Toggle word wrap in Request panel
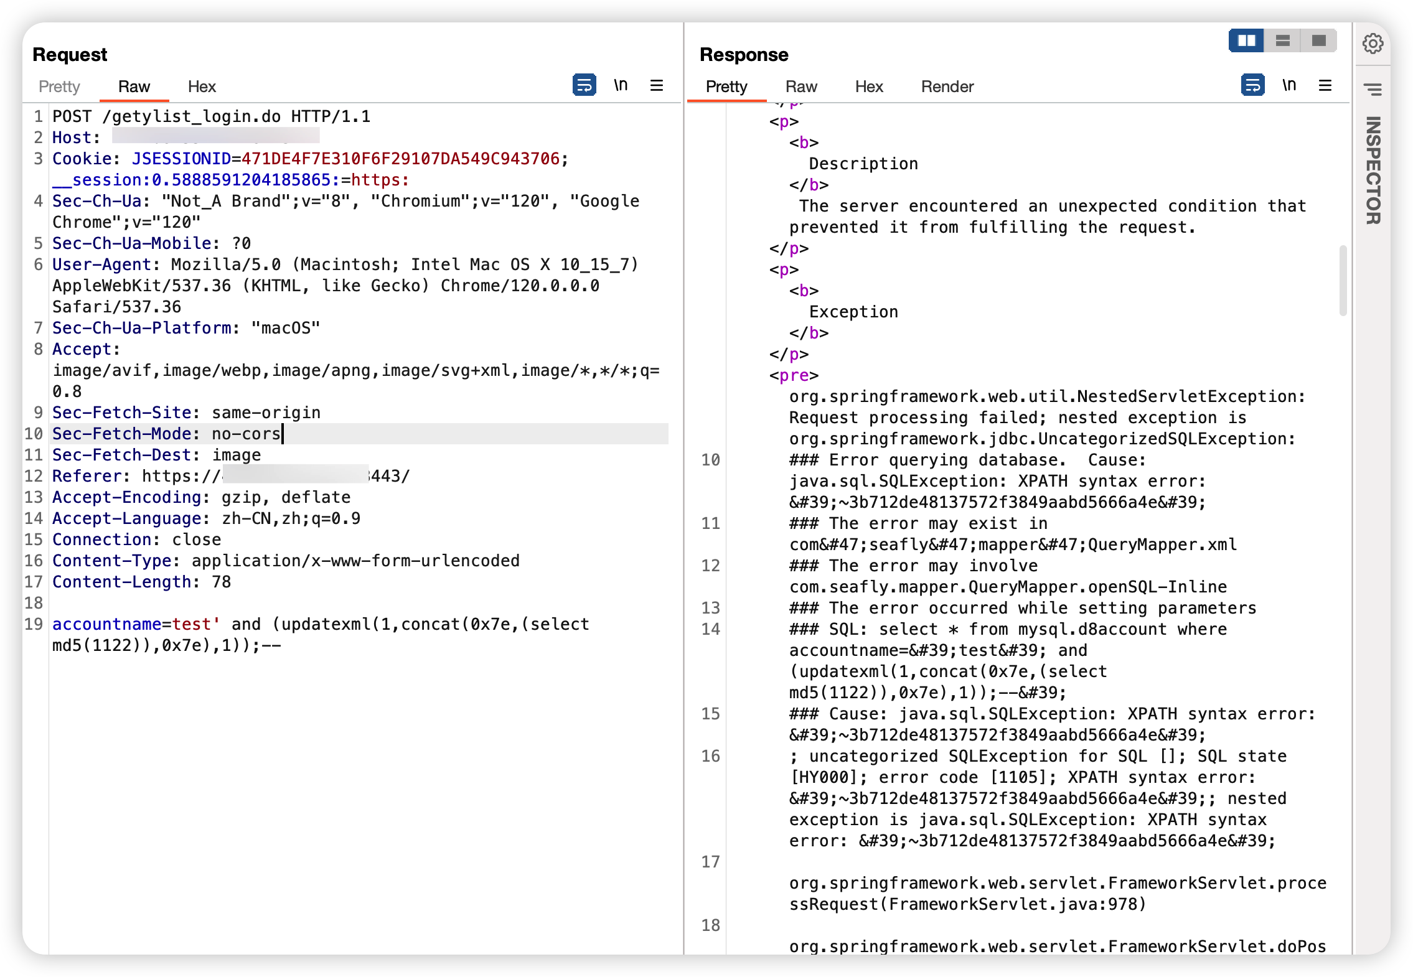This screenshot has width=1413, height=977. pyautogui.click(x=584, y=85)
